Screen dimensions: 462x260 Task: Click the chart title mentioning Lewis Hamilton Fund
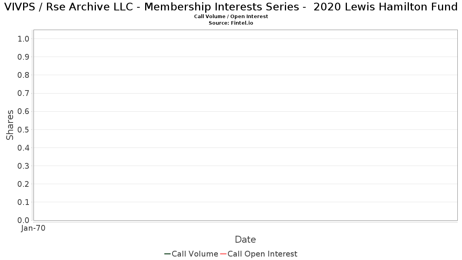tap(231, 7)
